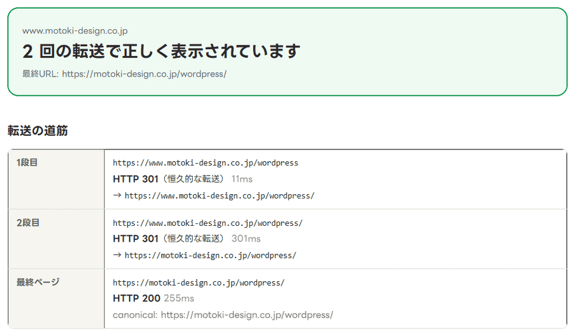
Task: Click the www.motoki-design.co.jp domain text
Action: tap(75, 31)
